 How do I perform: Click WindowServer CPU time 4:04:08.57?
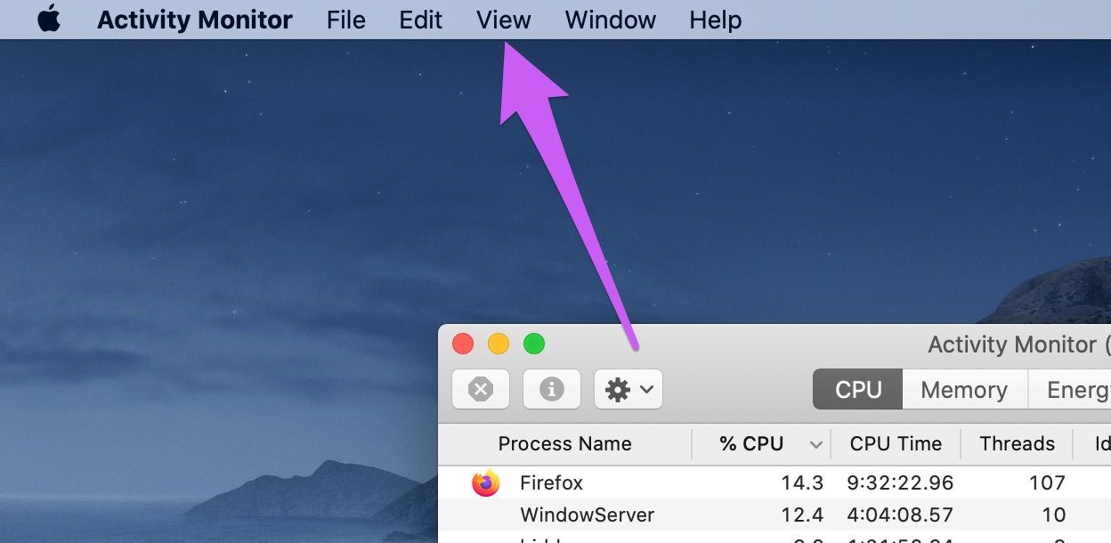click(901, 515)
